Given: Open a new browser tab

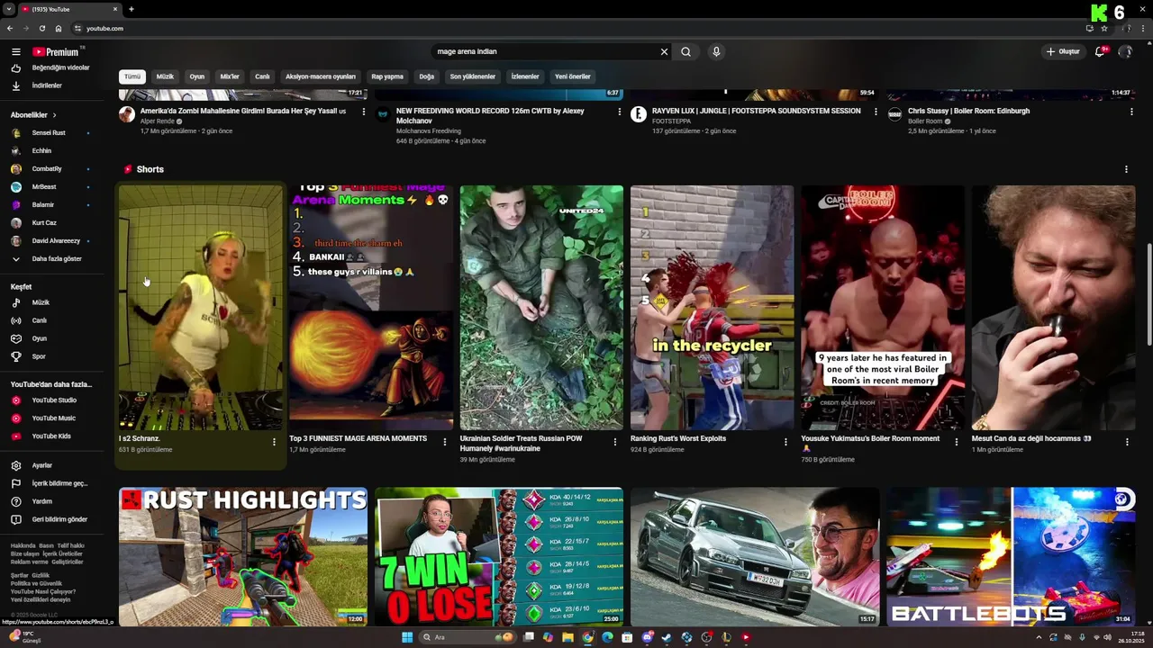Looking at the screenshot, I should 132,9.
